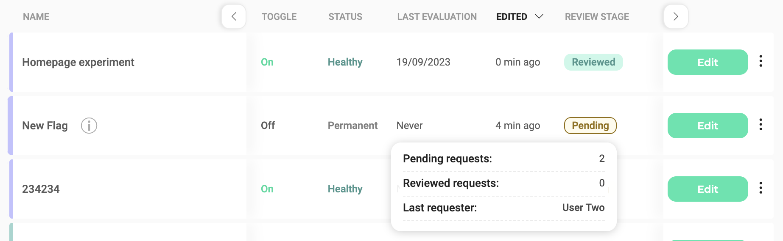Image resolution: width=783 pixels, height=241 pixels.
Task: Click the Healthy status of 234234
Action: click(x=345, y=189)
